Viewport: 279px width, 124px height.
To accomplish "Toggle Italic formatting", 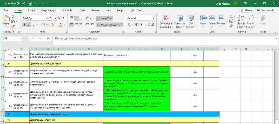I will (29, 25).
